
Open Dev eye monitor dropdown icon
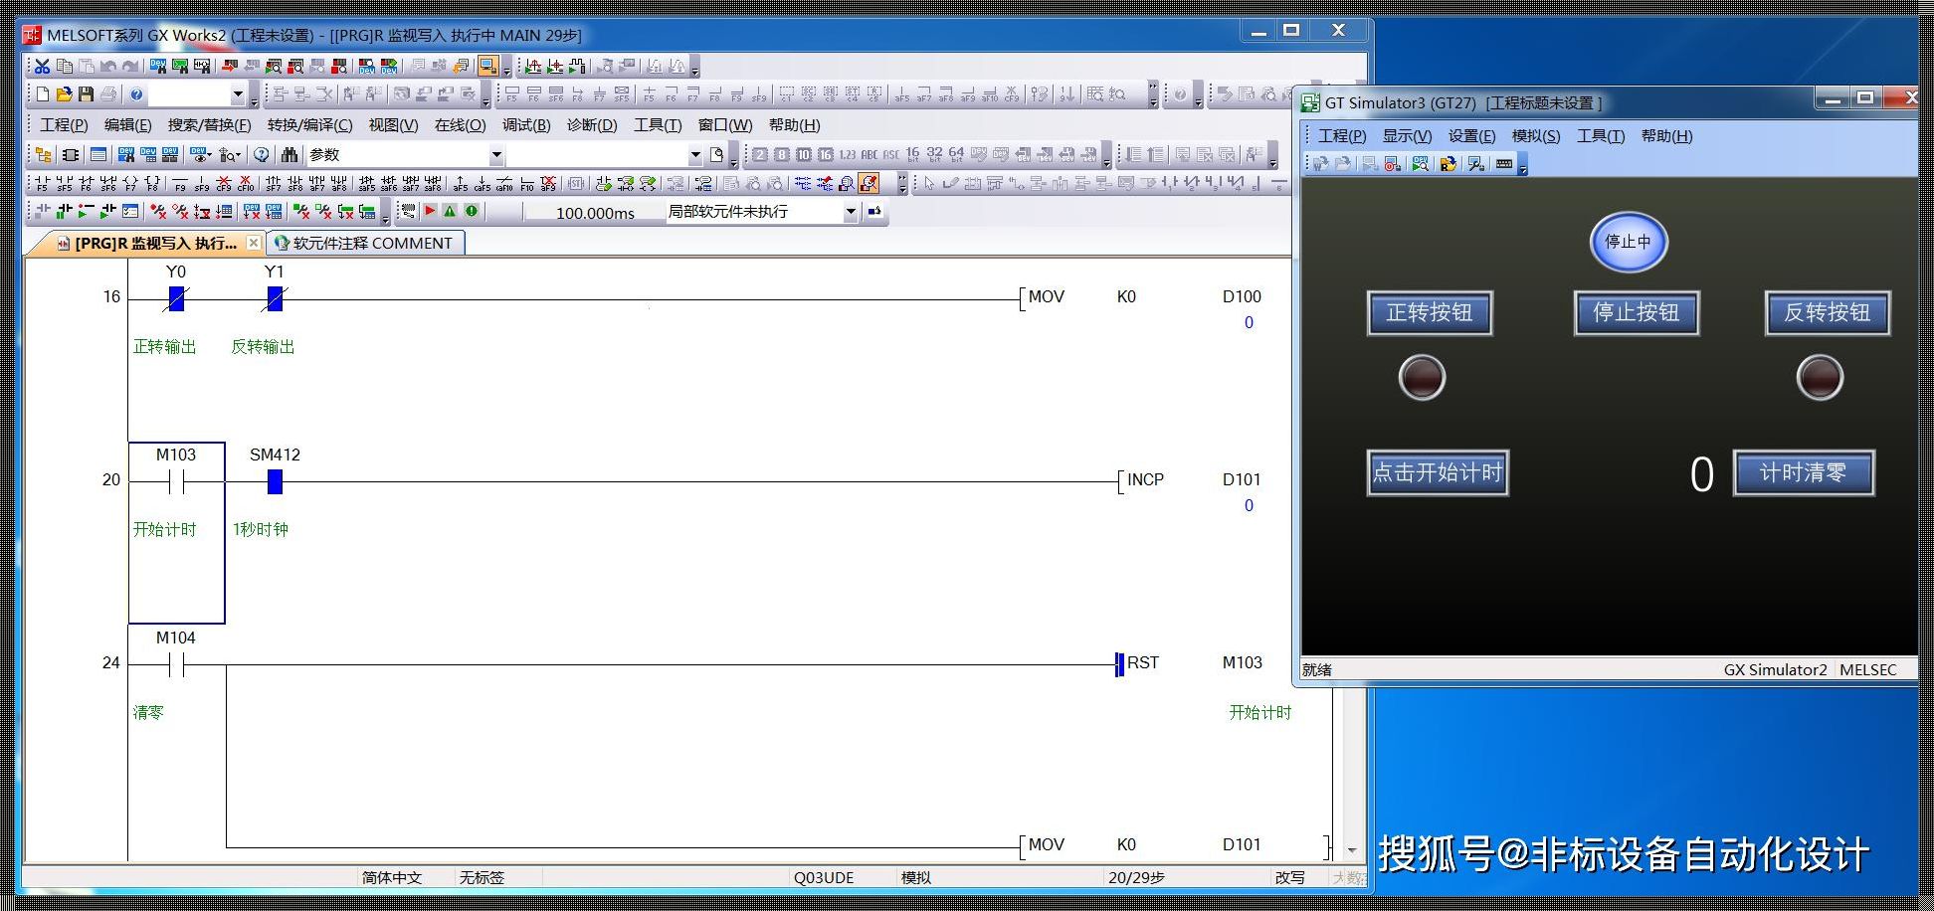coord(201,154)
